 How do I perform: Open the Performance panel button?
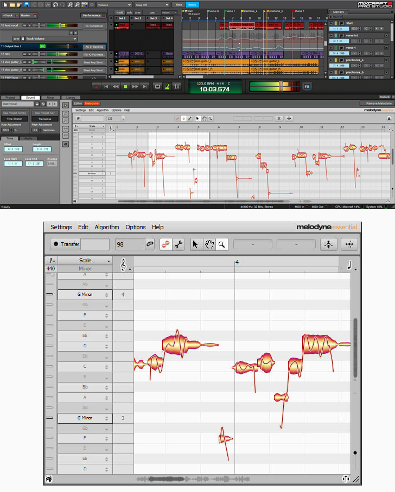coord(93,15)
